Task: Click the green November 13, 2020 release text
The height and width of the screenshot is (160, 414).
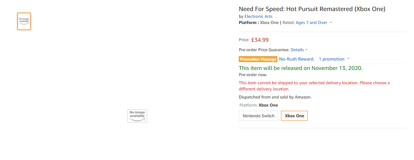Action: pyautogui.click(x=300, y=68)
